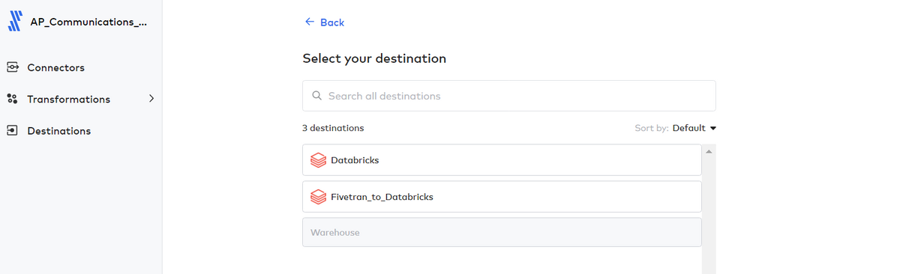Screen dimensions: 900x274
Task: Expand the Transformations chevron
Action: click(x=151, y=98)
